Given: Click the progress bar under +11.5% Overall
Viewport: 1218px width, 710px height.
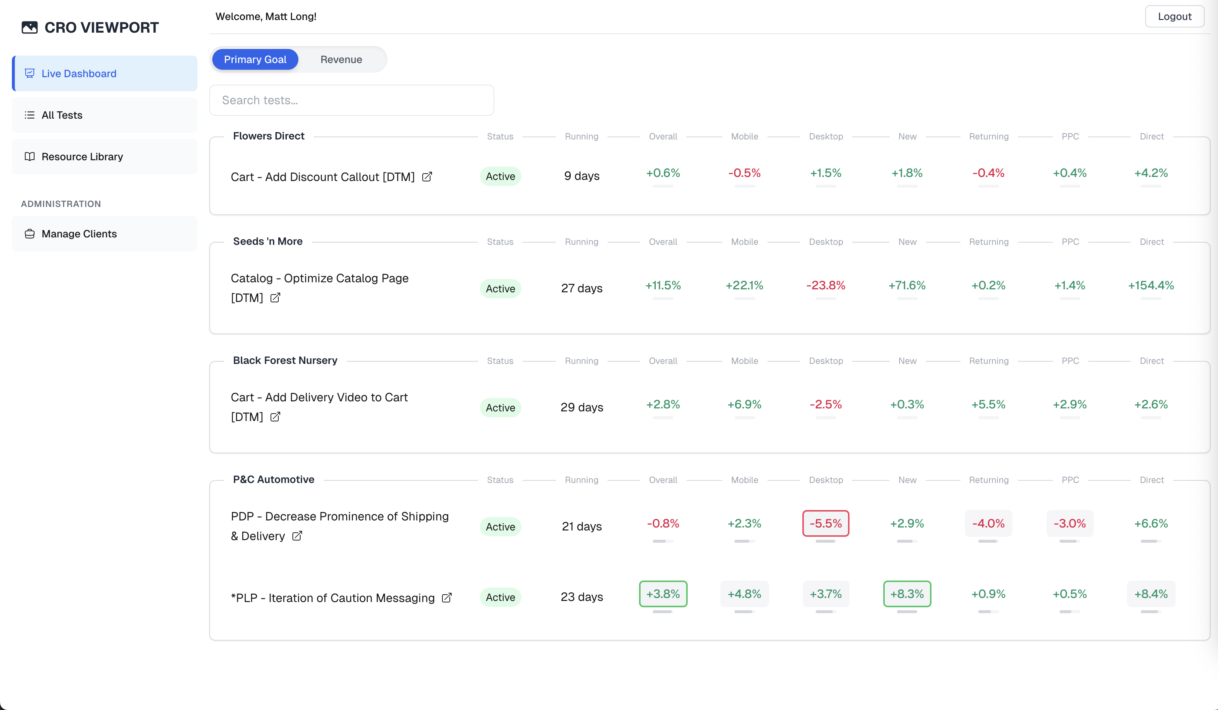Looking at the screenshot, I should tap(663, 299).
